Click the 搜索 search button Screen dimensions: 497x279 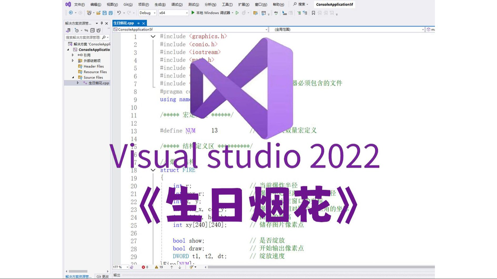[x=300, y=4]
